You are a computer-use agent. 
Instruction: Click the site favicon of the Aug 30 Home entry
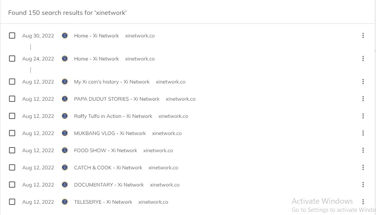[65, 36]
